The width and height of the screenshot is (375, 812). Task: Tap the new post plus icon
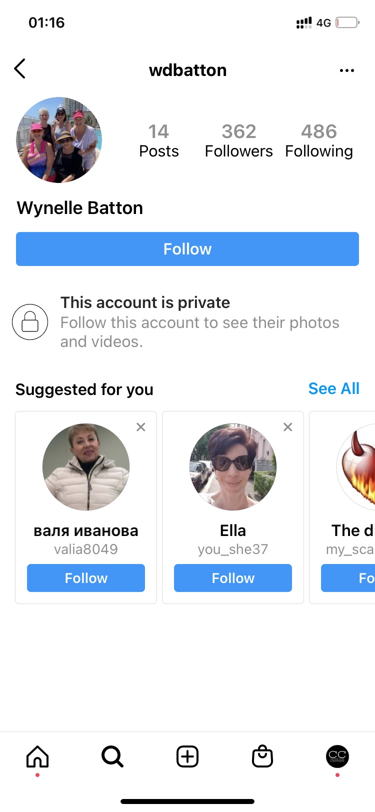click(187, 756)
